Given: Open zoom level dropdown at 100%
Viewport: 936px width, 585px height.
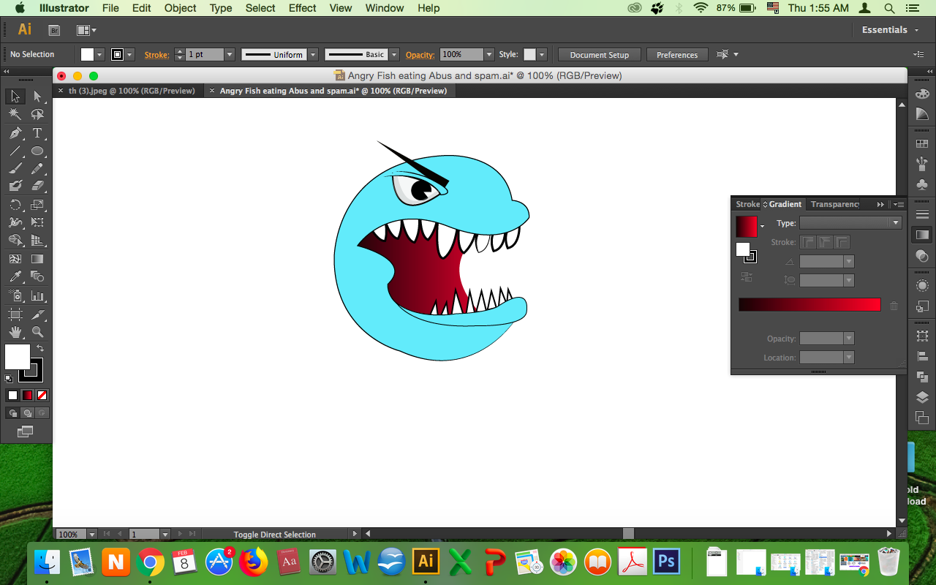Looking at the screenshot, I should [91, 535].
